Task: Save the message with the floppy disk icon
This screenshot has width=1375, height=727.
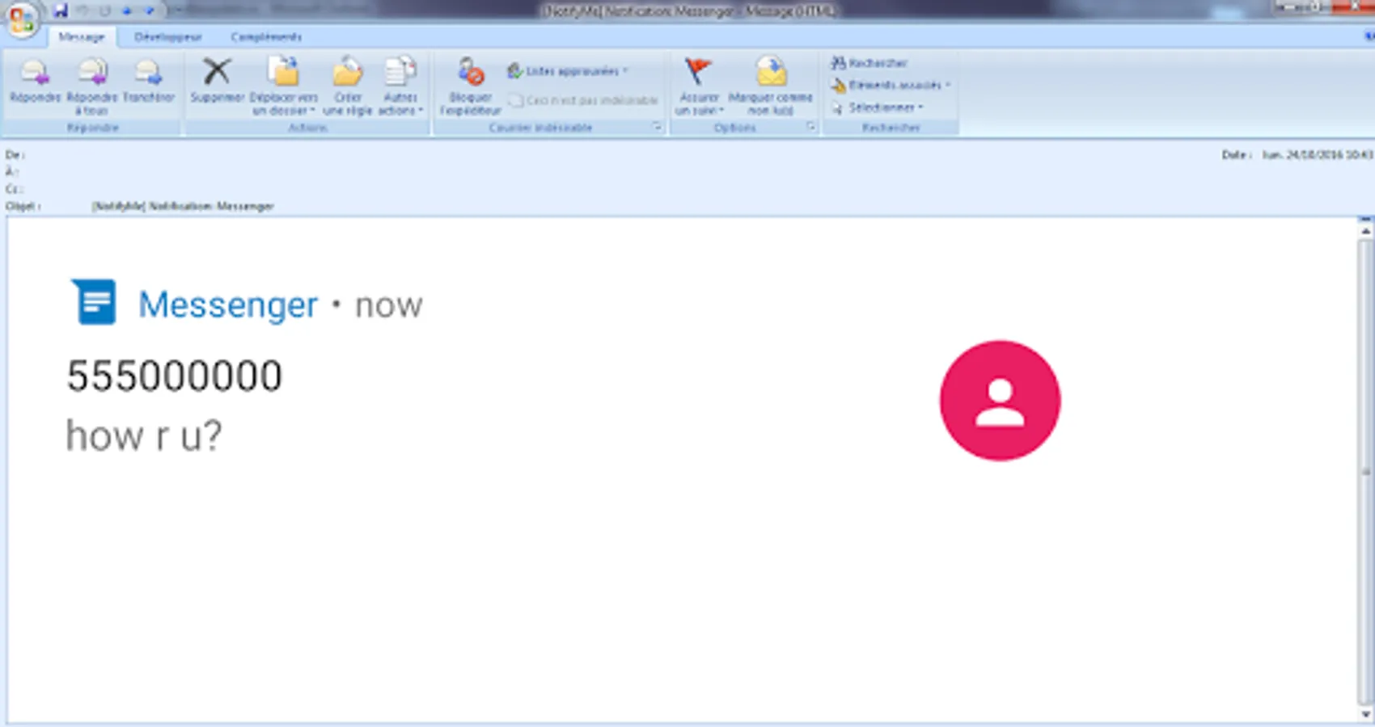Action: tap(61, 11)
